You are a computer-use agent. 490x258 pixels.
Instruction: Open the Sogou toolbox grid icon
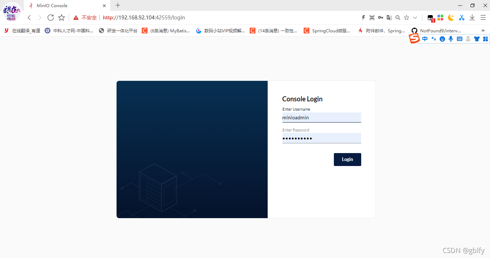point(485,39)
